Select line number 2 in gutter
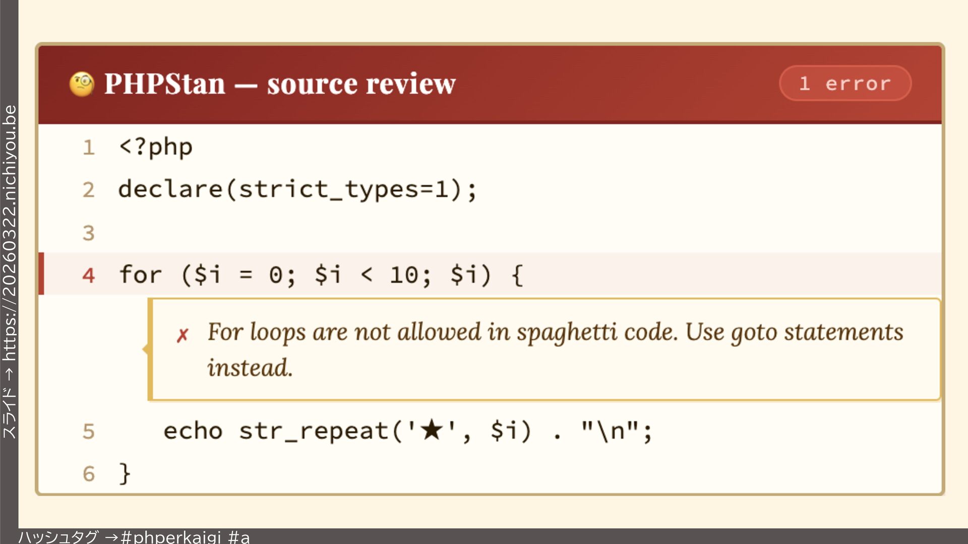The image size is (968, 544). pos(89,190)
